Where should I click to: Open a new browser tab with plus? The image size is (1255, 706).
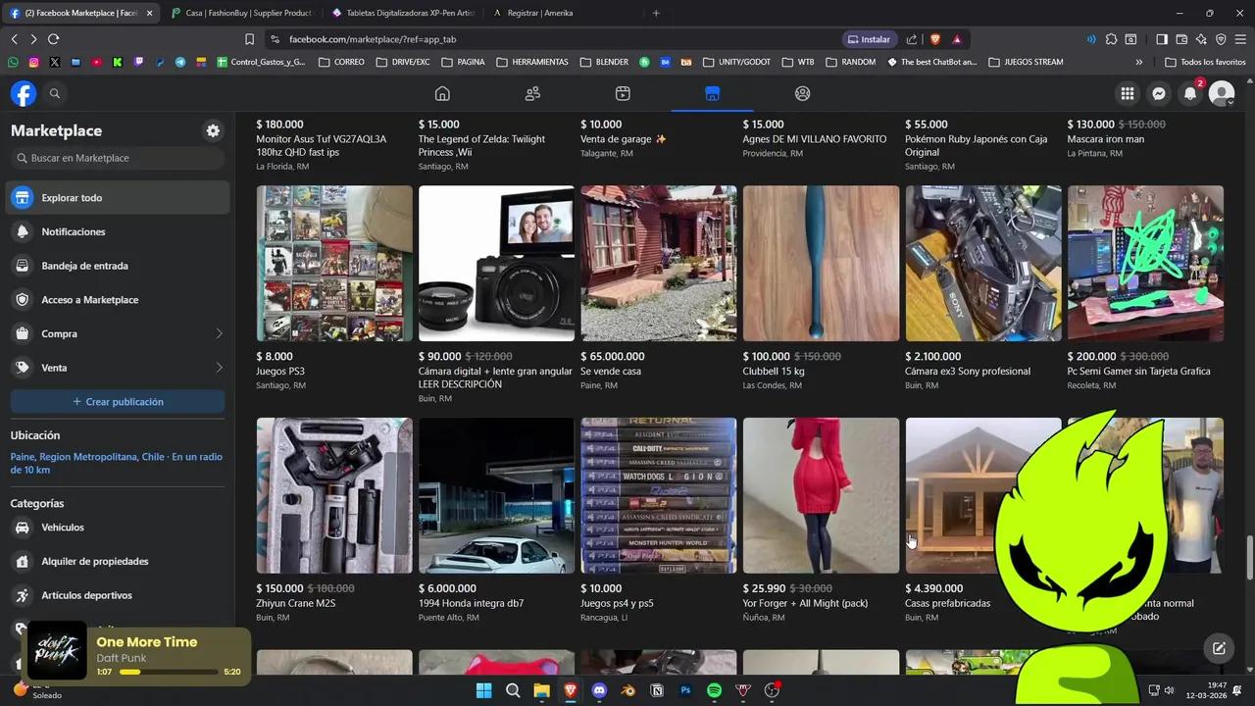[x=656, y=13]
